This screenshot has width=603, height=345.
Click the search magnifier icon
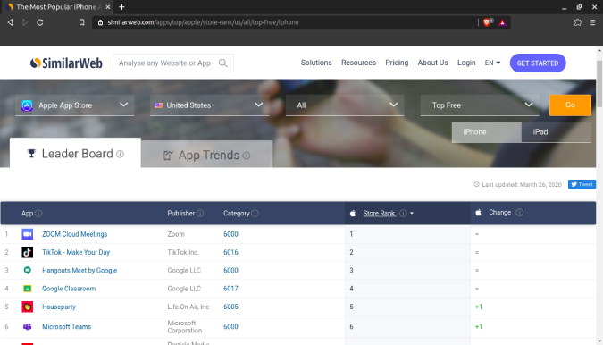pos(223,63)
